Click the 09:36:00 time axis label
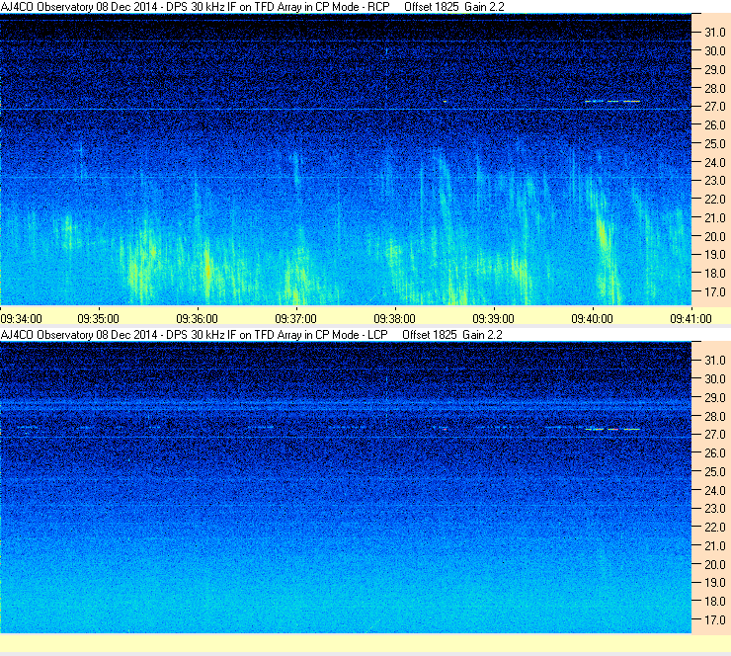Image resolution: width=731 pixels, height=656 pixels. (198, 319)
